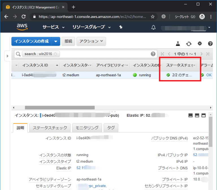Maximize the details pane
Image resolution: width=217 pixels, height=190 pixels.
pyautogui.click(x=203, y=115)
